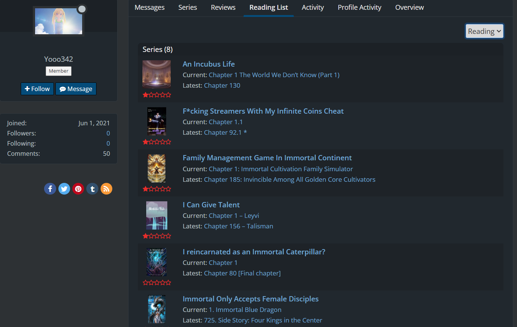Open An Incubus Life series title
The width and height of the screenshot is (517, 327).
(208, 64)
